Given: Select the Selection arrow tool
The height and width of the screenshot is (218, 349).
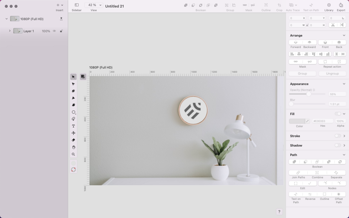Looking at the screenshot, I should point(73,77).
